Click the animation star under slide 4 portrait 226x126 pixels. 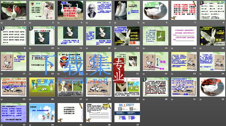pyautogui.click(x=87, y=23)
